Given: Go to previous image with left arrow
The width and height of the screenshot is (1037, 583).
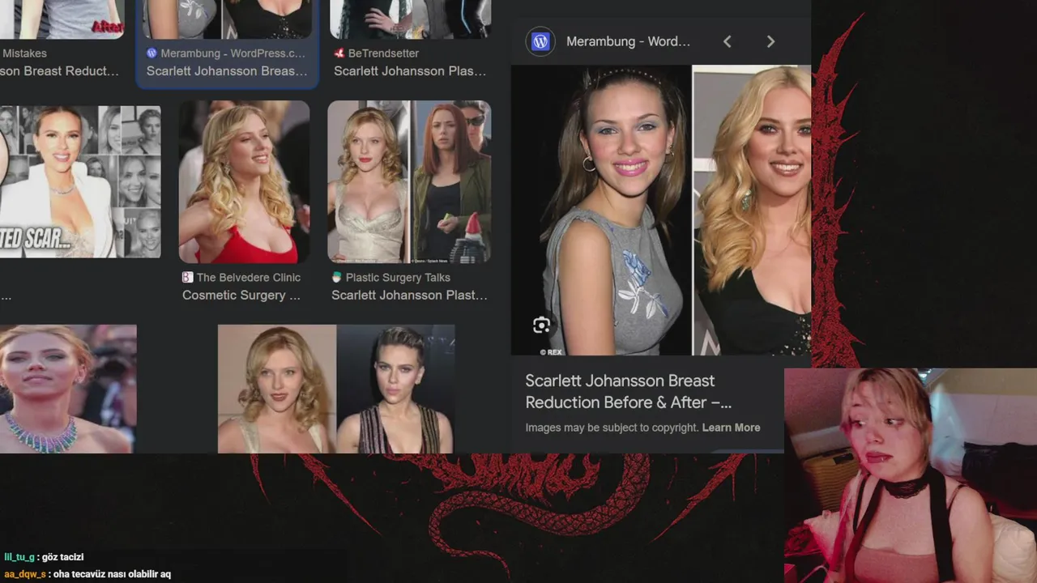Looking at the screenshot, I should click(x=727, y=41).
